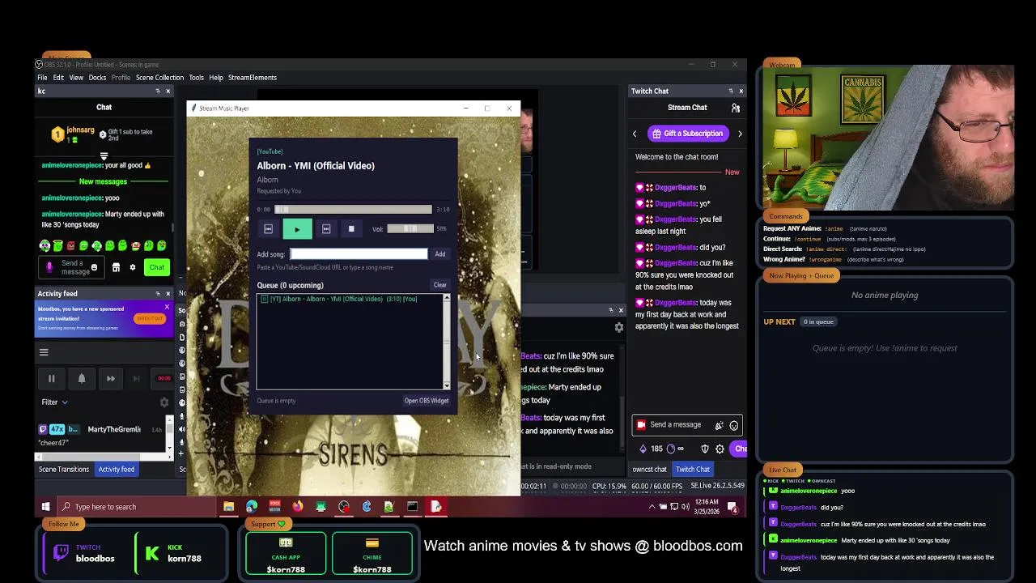Image resolution: width=1036 pixels, height=583 pixels.
Task: Clear the song queue
Action: [439, 285]
